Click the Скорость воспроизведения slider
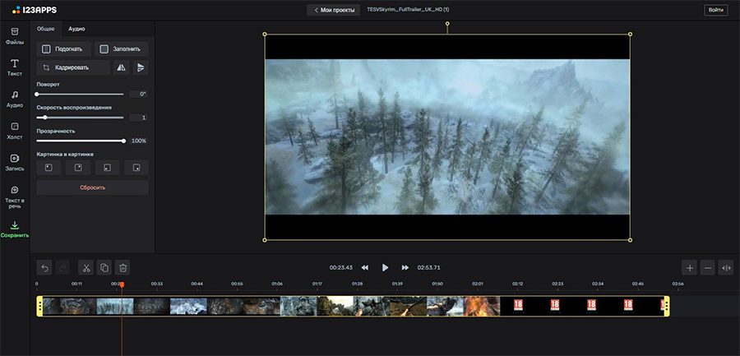The width and height of the screenshot is (740, 356). coord(81,118)
